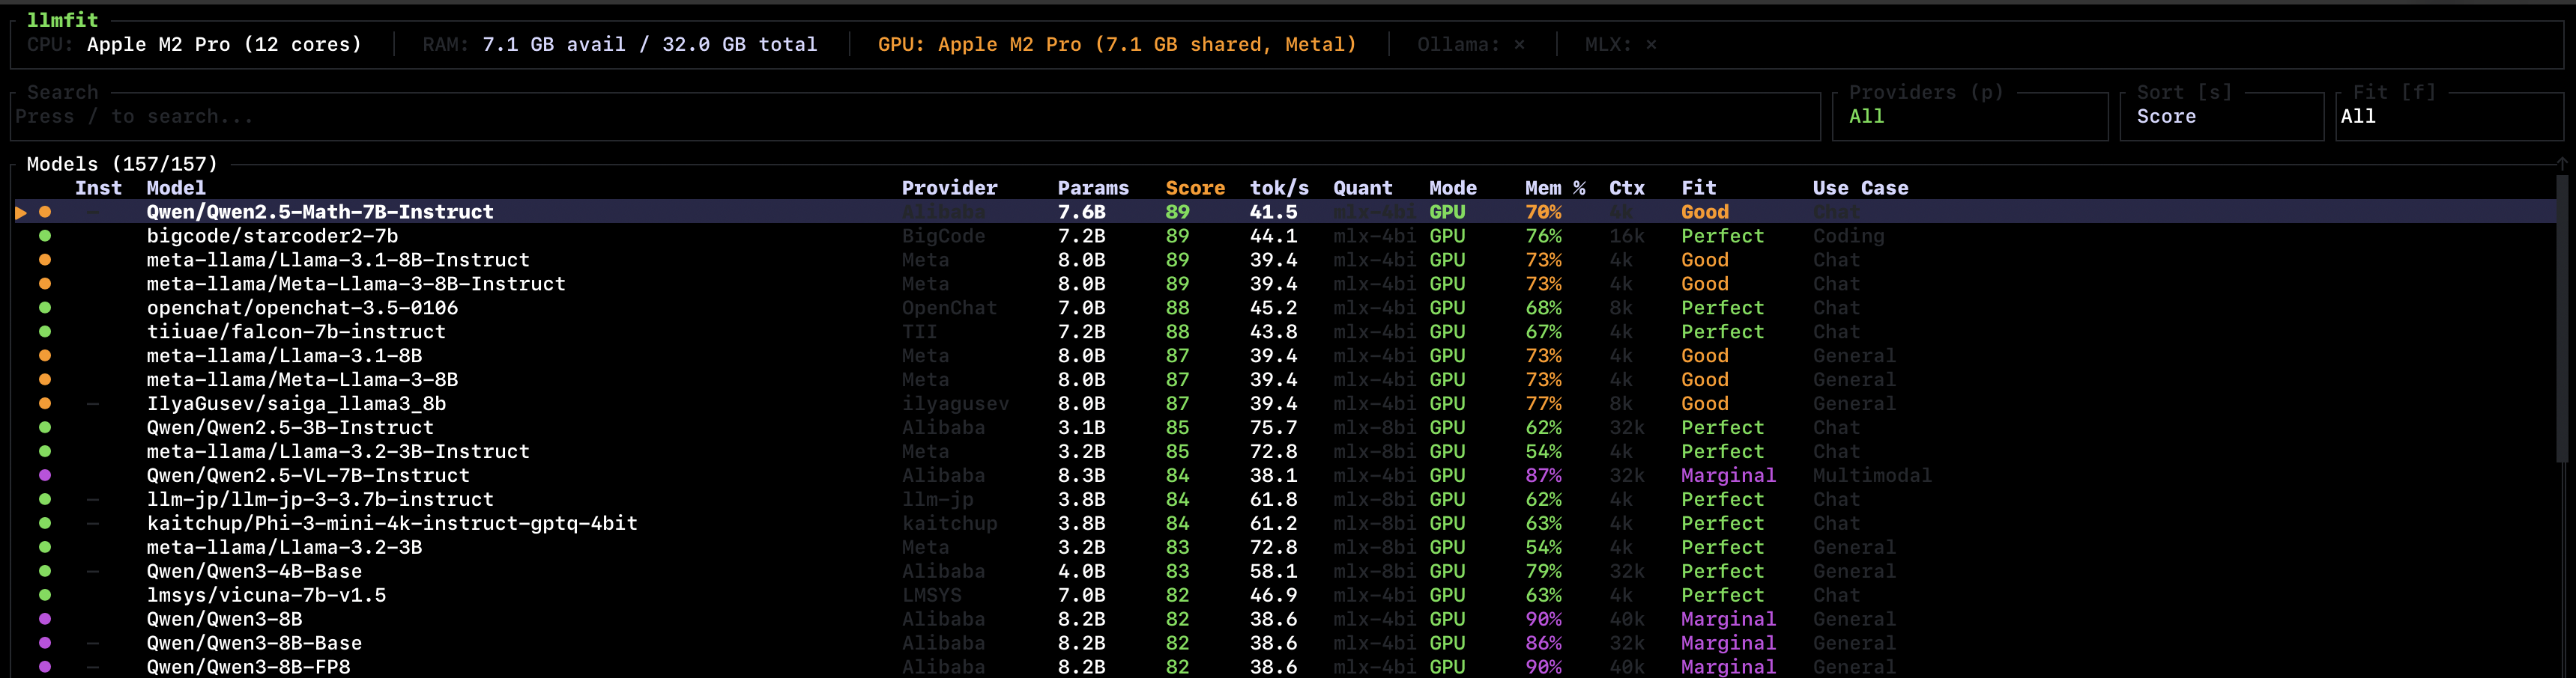Click purple dot beside Qwen/Qwen2.5-VL-7B-Instruct

[x=44, y=475]
